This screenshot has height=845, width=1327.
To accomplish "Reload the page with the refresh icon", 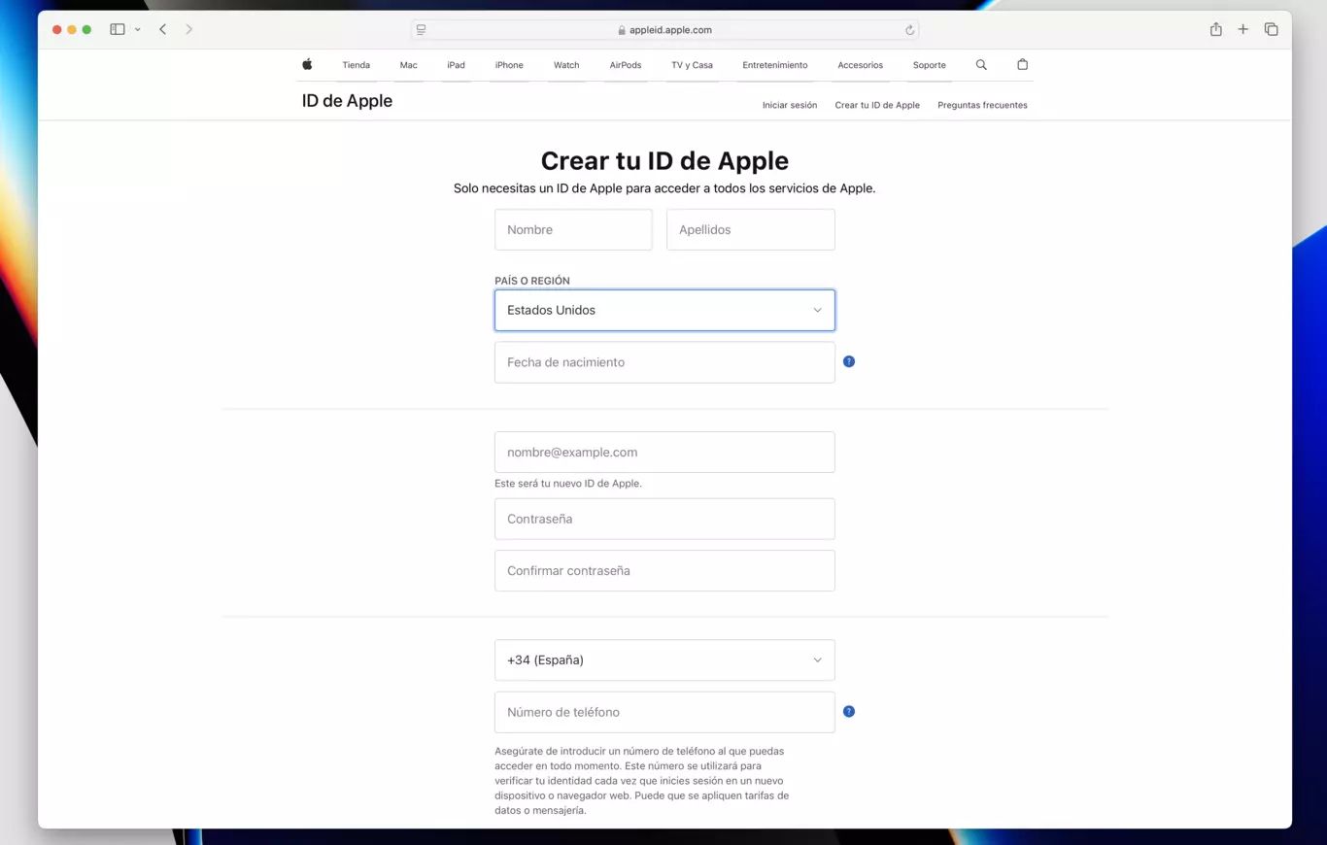I will 909,30.
